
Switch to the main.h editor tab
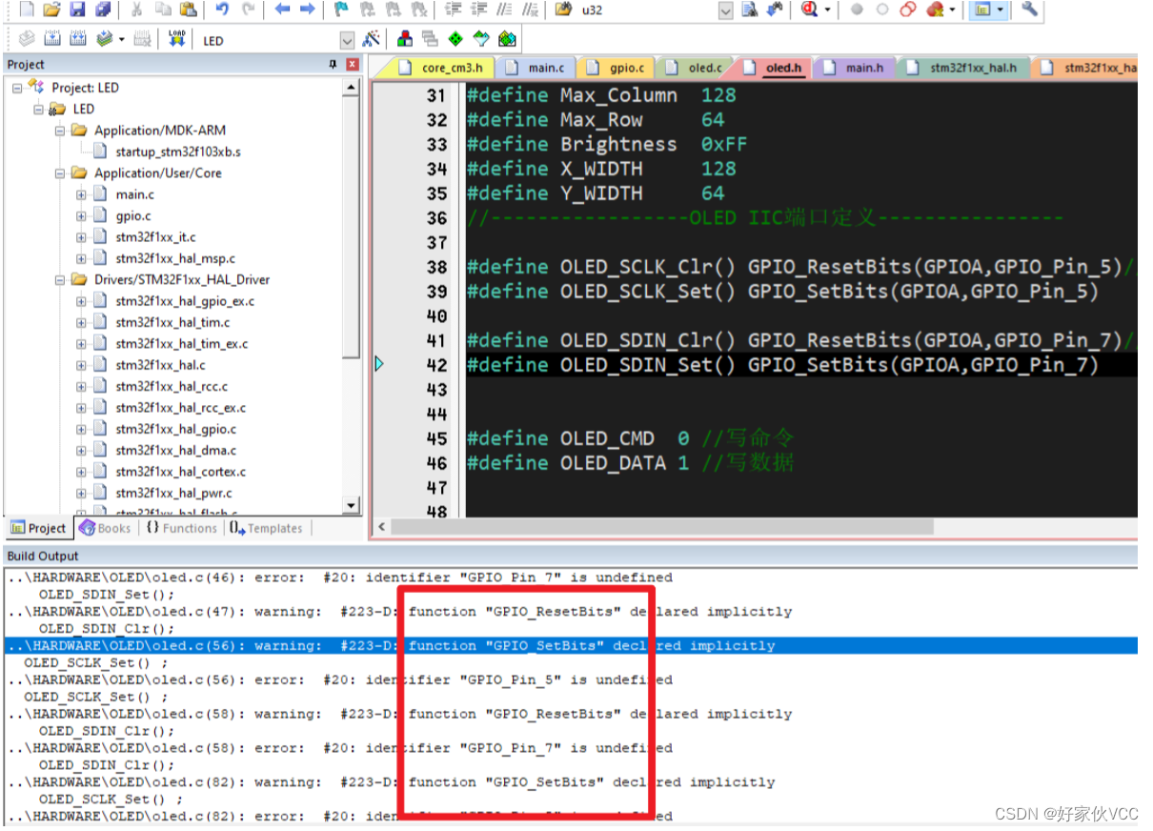855,68
